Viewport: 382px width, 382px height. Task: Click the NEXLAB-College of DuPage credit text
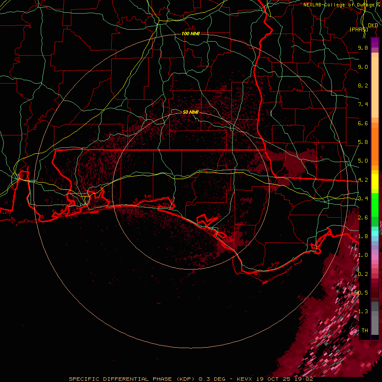point(339,5)
